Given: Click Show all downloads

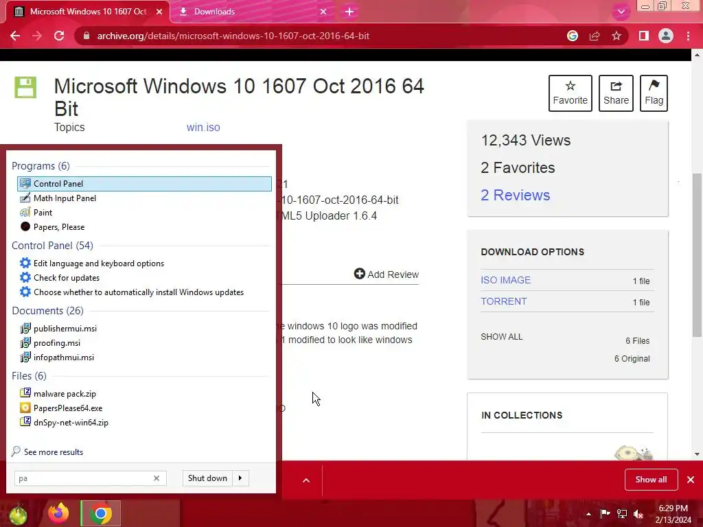Looking at the screenshot, I should 651,480.
